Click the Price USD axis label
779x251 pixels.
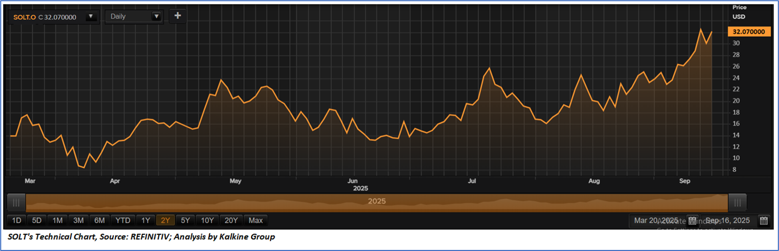point(739,12)
